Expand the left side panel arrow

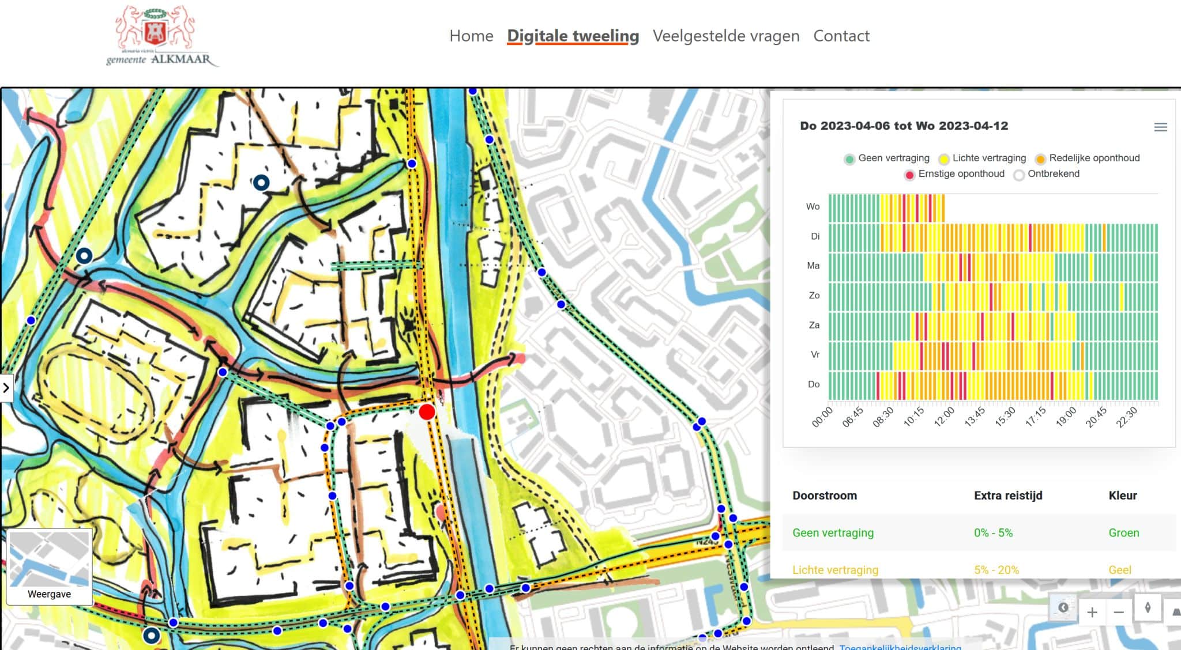click(6, 388)
